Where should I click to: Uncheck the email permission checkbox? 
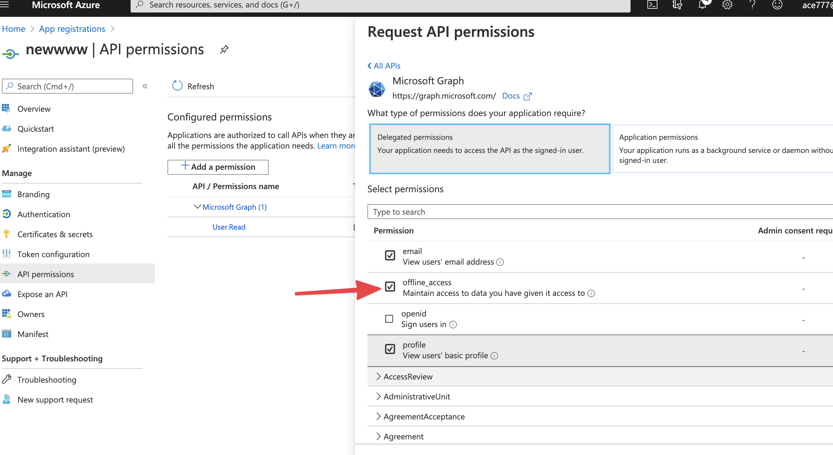[x=390, y=256]
